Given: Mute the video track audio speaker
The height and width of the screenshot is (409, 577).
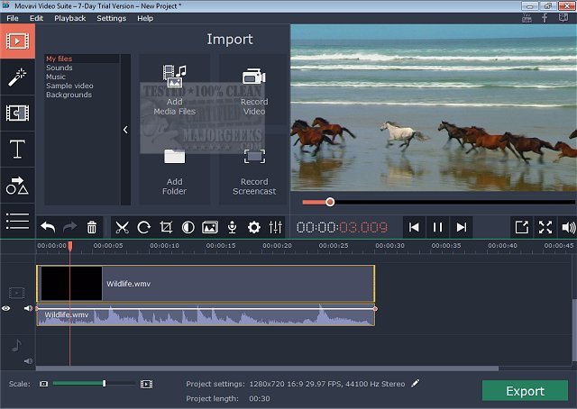Looking at the screenshot, I should tap(28, 308).
